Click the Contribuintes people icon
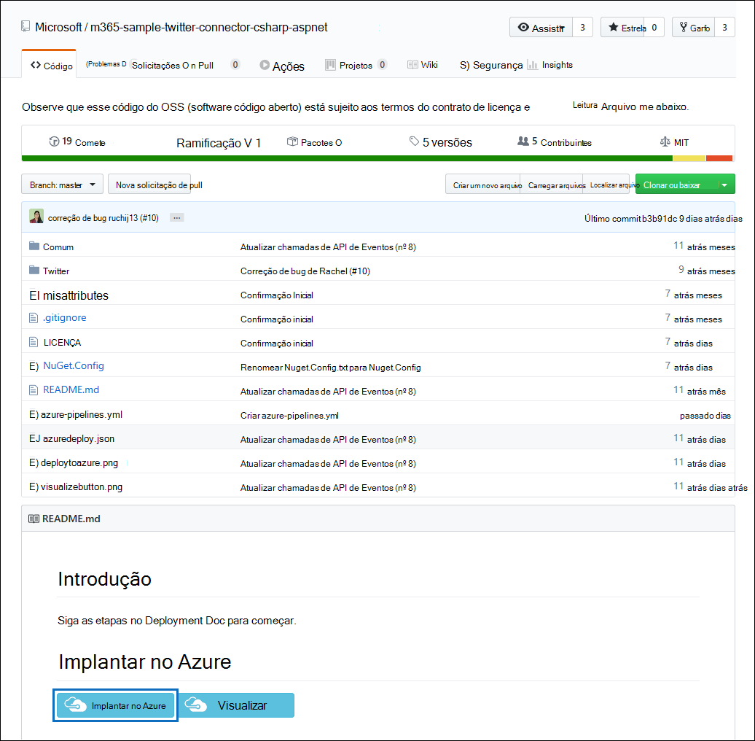 point(523,141)
